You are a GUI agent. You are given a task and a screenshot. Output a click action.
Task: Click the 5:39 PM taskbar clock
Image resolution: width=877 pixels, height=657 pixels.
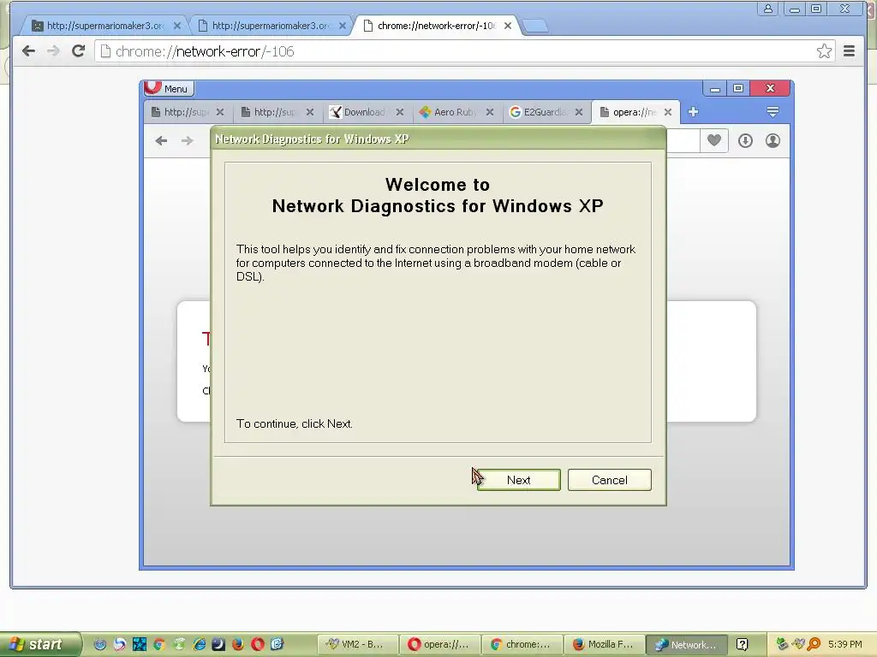click(x=845, y=645)
